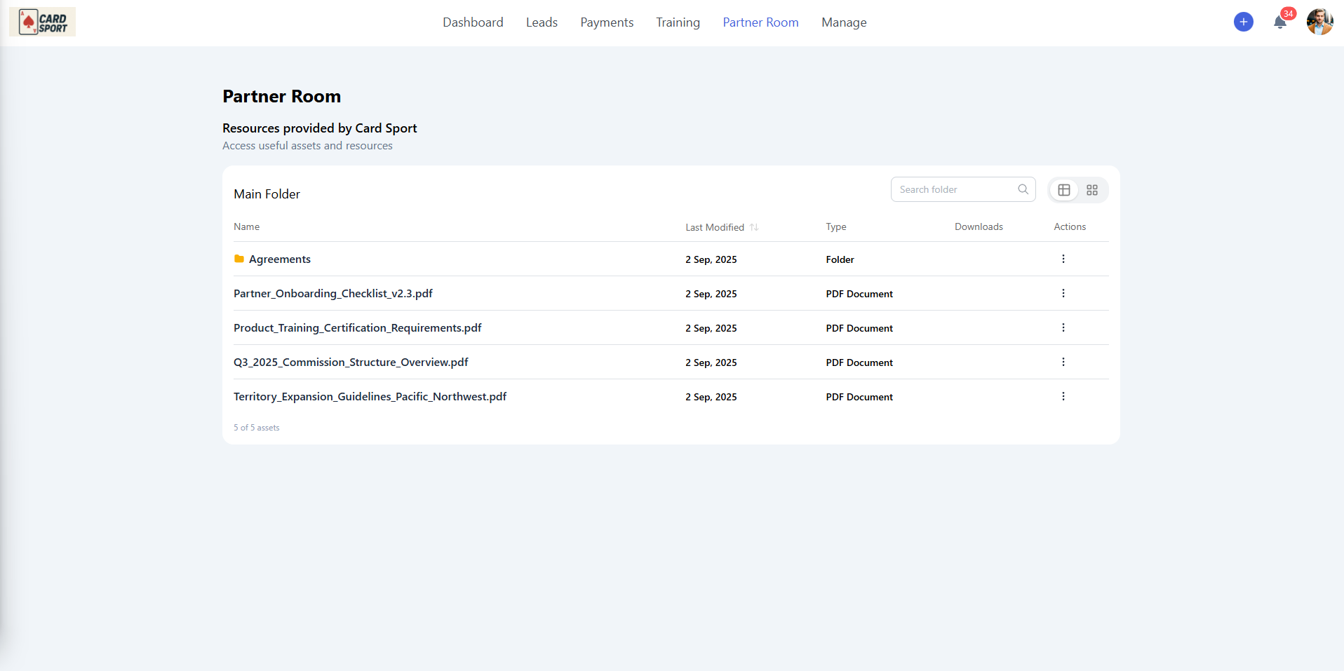Viewport: 1344px width, 671px height.
Task: Click the Card Sport logo
Action: [x=43, y=22]
